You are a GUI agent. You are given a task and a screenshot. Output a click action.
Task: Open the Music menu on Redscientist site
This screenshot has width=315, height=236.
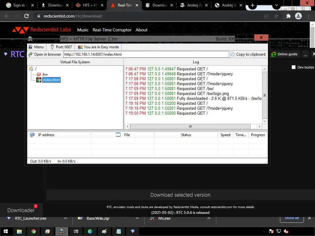coord(83,30)
